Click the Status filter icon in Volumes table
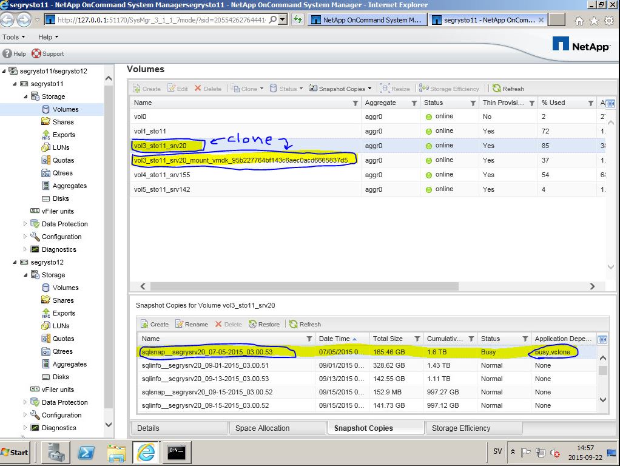This screenshot has height=466, width=620. point(473,103)
